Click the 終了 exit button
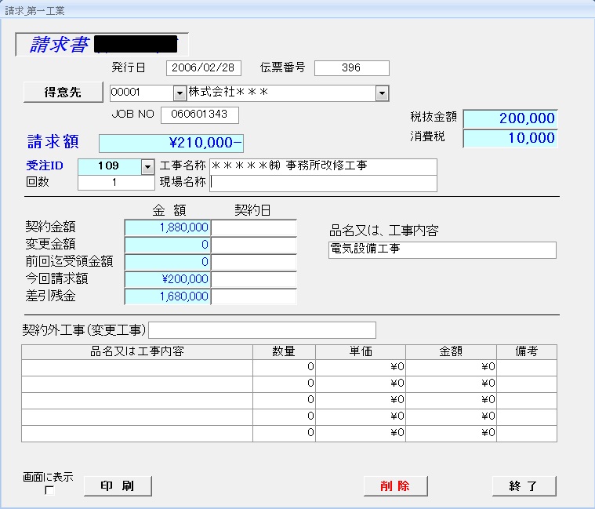595x509 pixels. point(524,486)
